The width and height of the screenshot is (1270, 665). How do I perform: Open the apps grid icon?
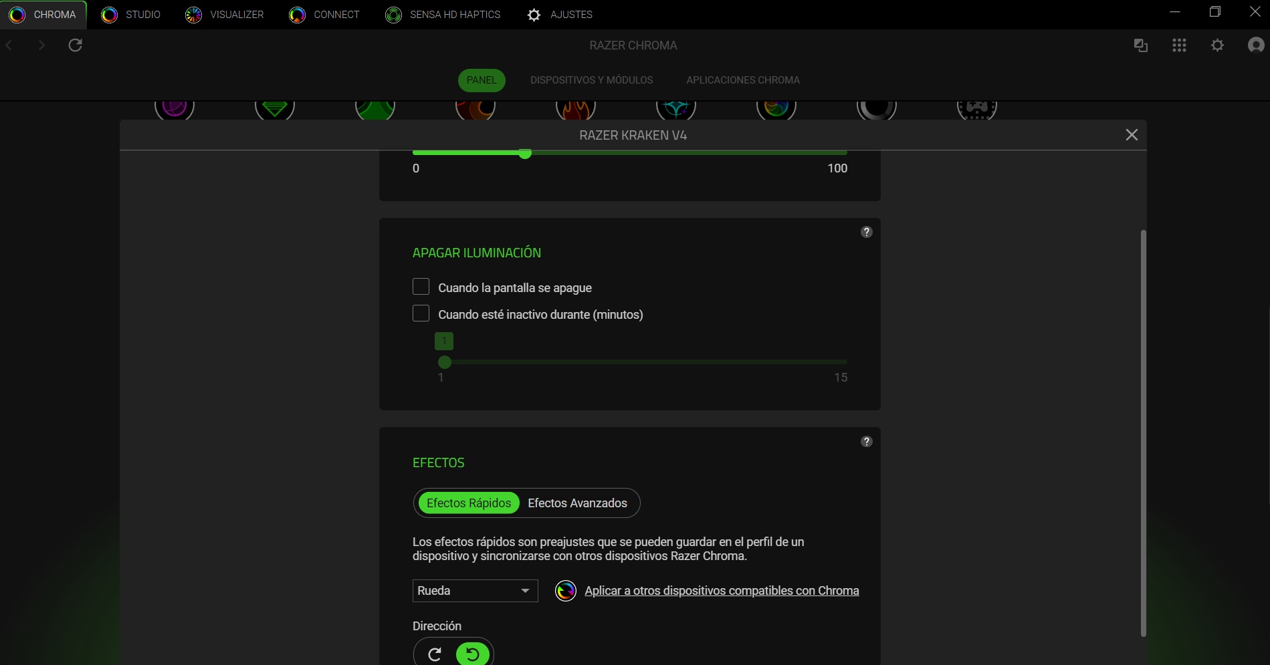point(1179,45)
